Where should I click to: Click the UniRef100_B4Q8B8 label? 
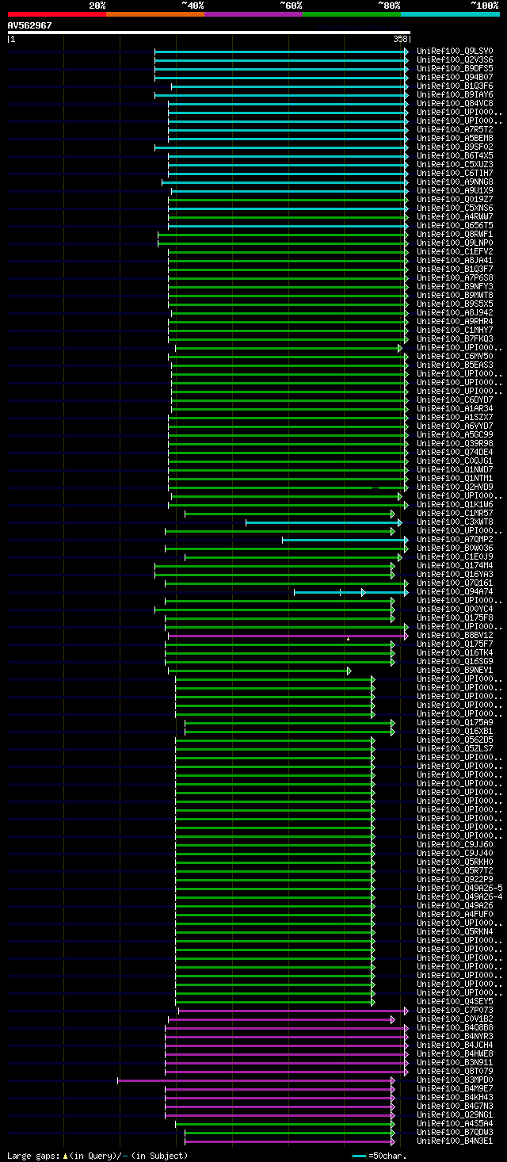455,1028
